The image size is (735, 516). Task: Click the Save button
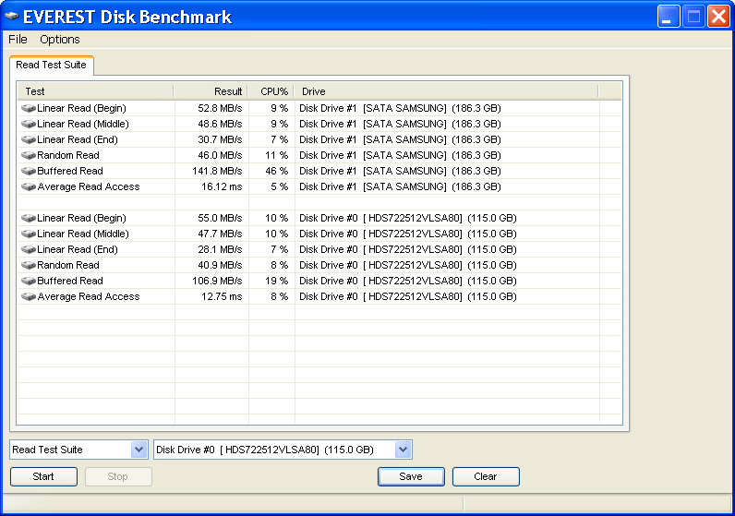pos(411,476)
